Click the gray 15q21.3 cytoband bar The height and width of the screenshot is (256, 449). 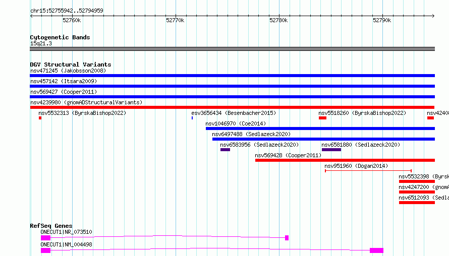pyautogui.click(x=232, y=49)
